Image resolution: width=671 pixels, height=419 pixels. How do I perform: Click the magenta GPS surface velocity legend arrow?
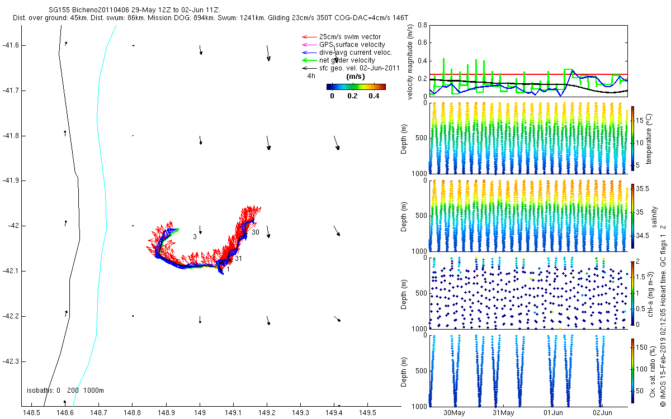309,45
